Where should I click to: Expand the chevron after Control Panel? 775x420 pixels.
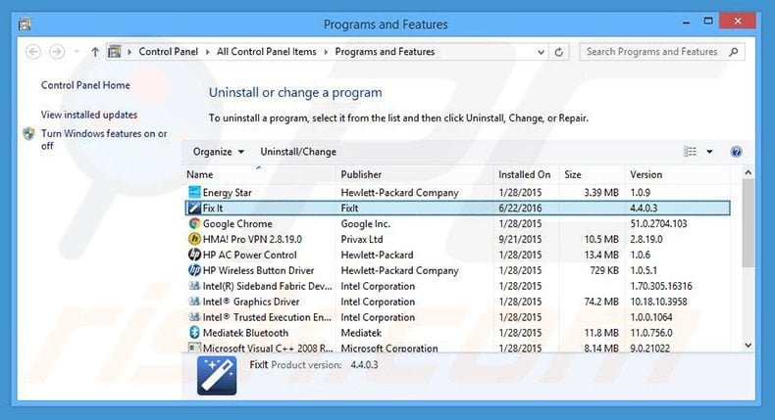pyautogui.click(x=207, y=51)
